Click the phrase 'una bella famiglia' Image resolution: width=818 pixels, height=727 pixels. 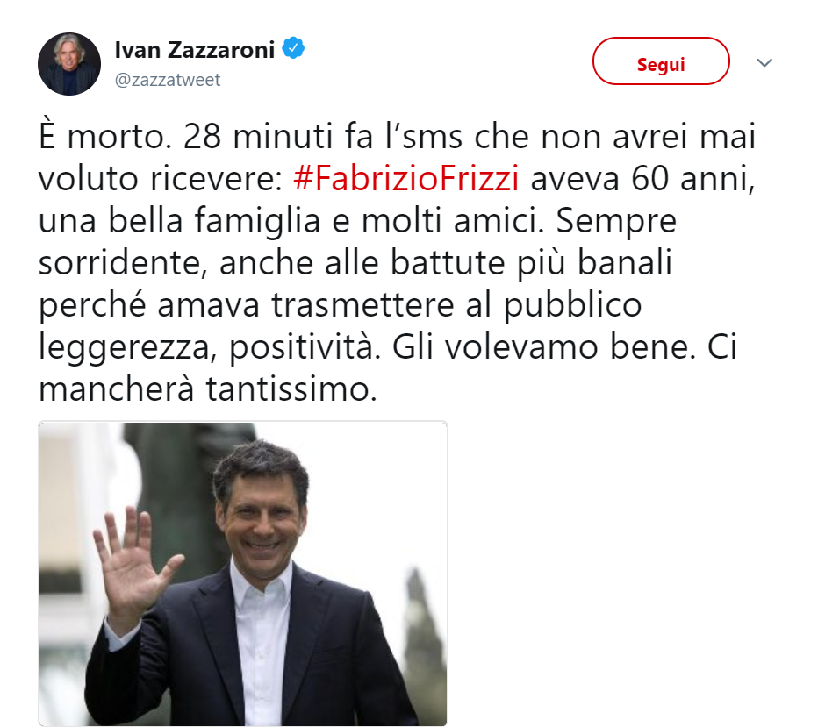pyautogui.click(x=179, y=221)
